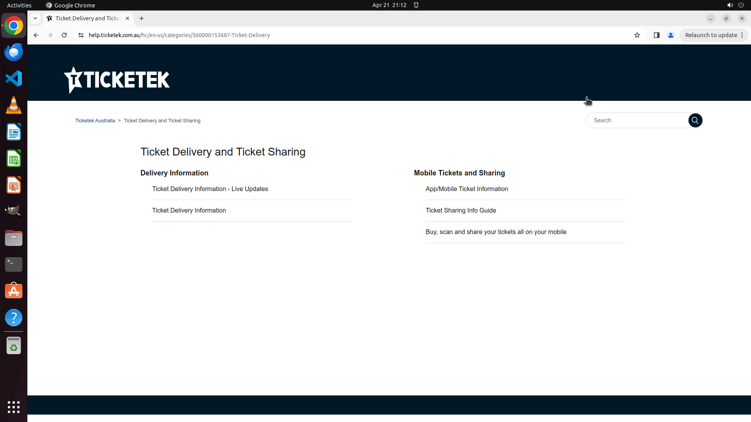Open Chrome side panel
This screenshot has width=751, height=422.
pos(656,35)
